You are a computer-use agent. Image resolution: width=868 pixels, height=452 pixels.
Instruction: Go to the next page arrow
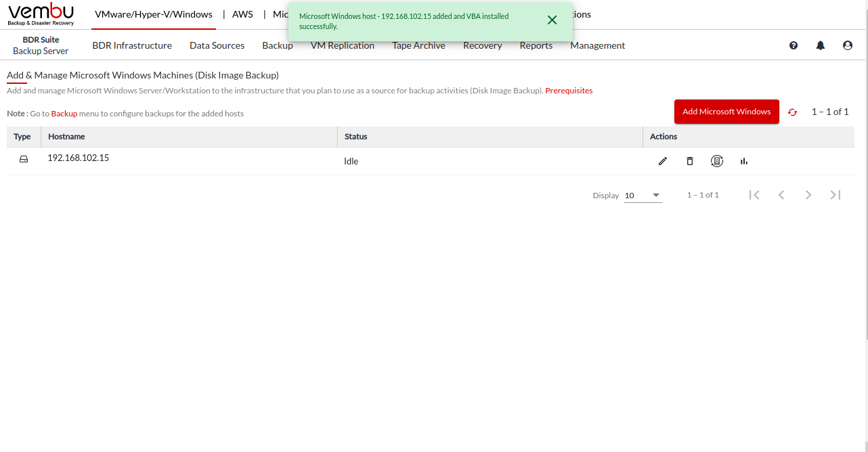[808, 195]
